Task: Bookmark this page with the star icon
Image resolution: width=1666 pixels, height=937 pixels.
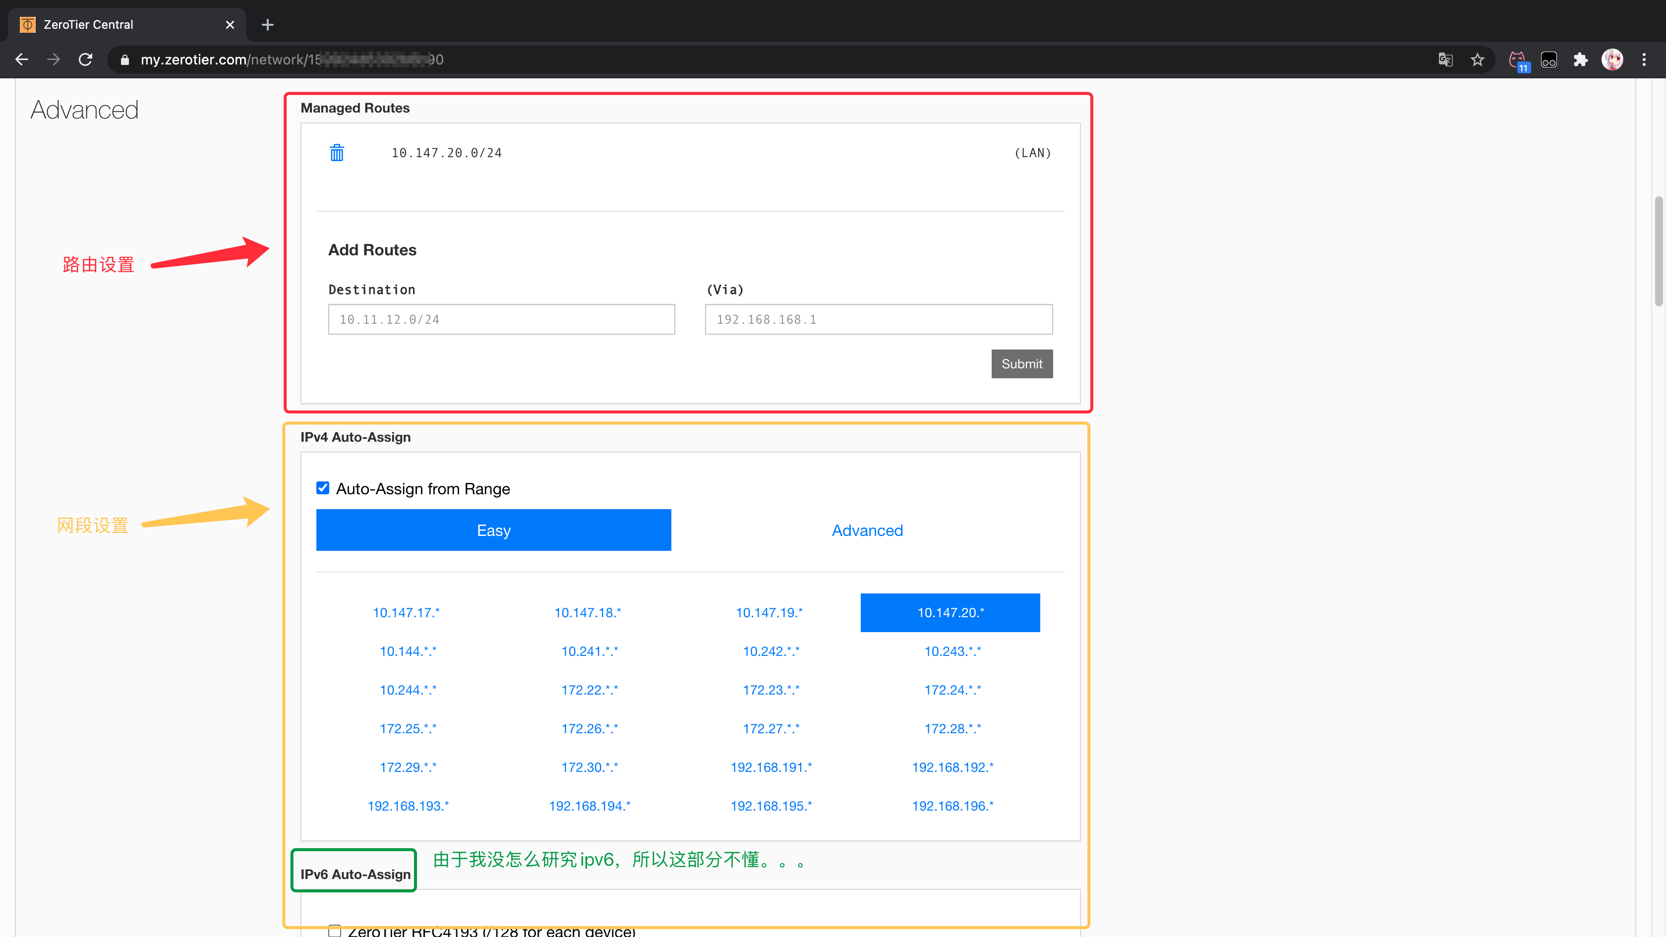Action: [1477, 59]
